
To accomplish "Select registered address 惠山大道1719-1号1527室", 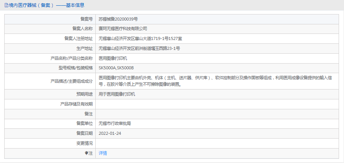I will (x=158, y=38).
